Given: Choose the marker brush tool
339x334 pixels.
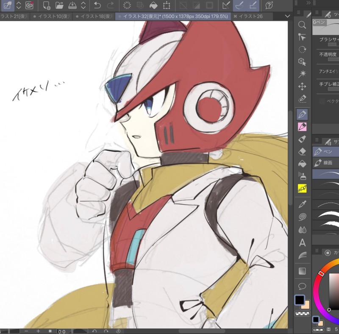Looking at the screenshot, I should pyautogui.click(x=302, y=139).
